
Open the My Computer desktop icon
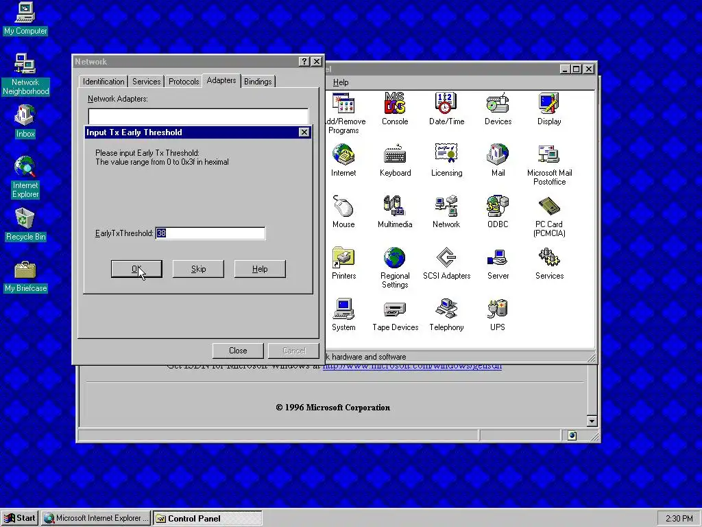(25, 19)
